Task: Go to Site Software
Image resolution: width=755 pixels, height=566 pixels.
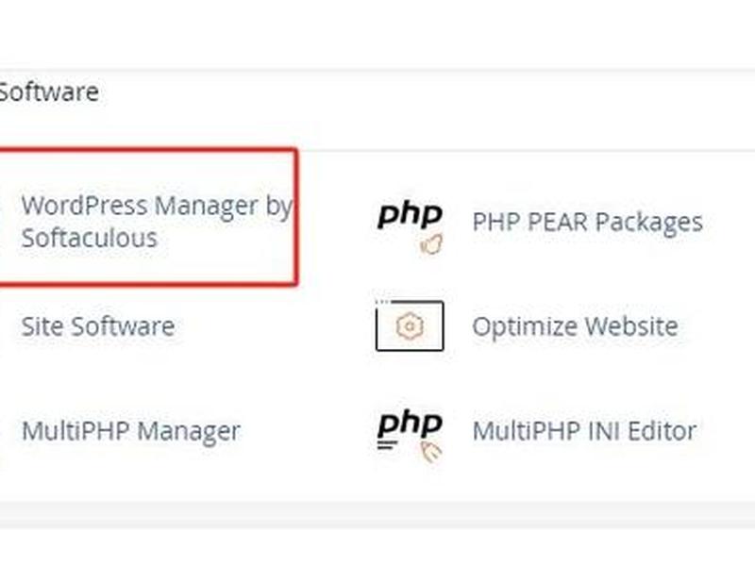Action: pyautogui.click(x=98, y=326)
